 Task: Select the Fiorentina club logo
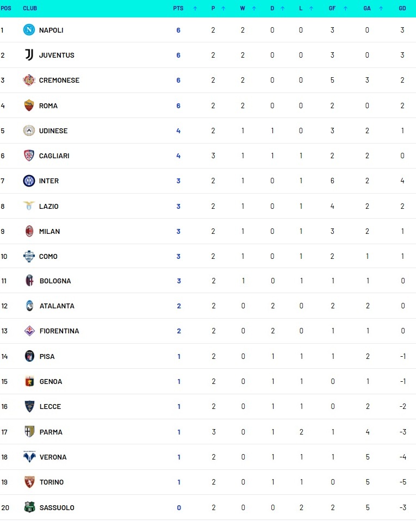pos(29,331)
